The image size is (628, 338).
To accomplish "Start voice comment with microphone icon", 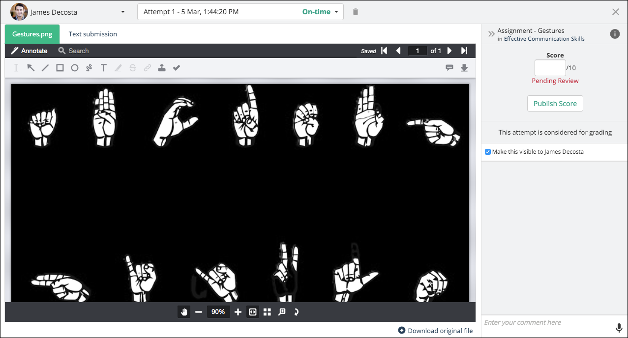I will tap(619, 328).
